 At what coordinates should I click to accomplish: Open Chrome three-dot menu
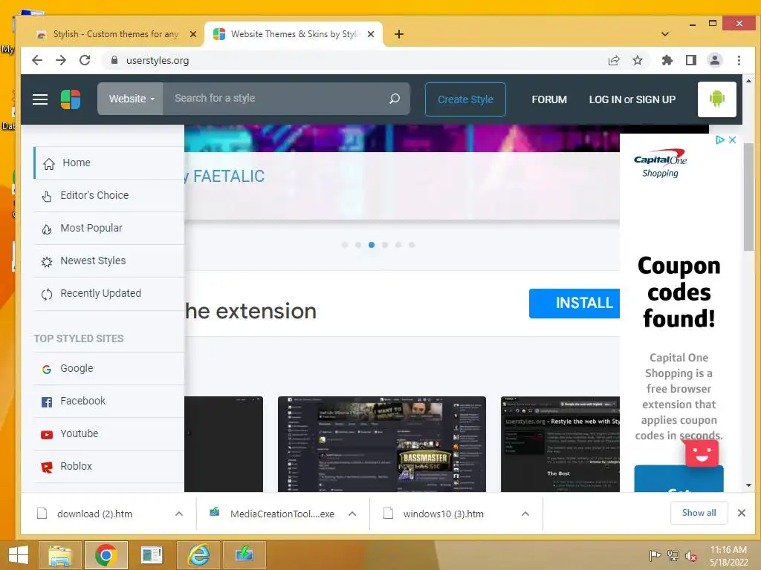(x=739, y=60)
